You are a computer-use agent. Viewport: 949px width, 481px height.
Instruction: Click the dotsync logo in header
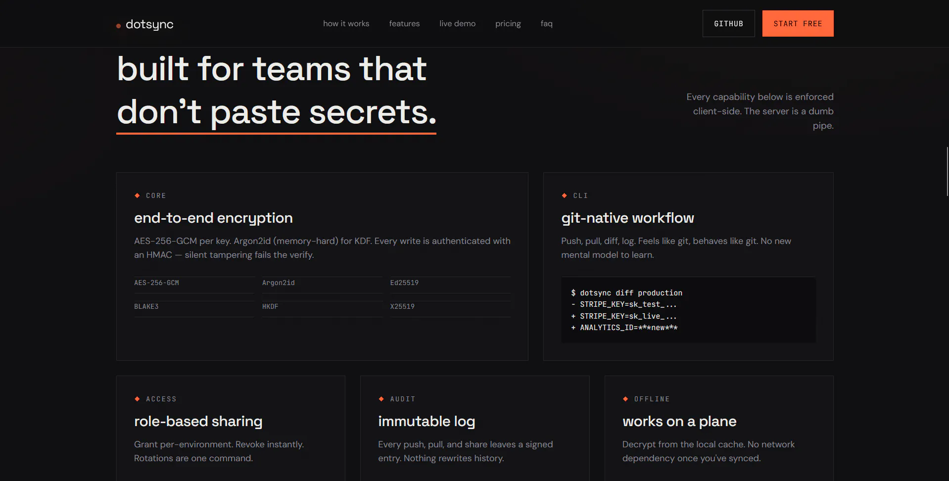tap(145, 24)
